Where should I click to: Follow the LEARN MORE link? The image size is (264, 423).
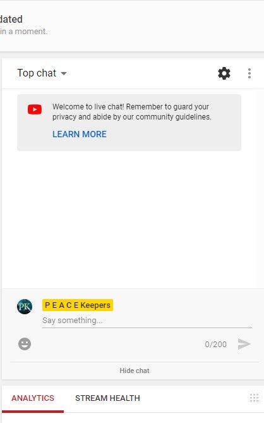[80, 134]
